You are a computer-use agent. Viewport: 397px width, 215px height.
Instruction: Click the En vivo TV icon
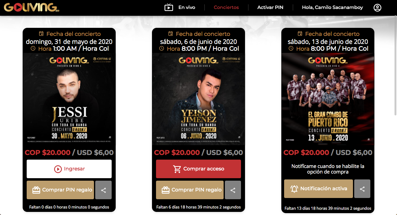click(x=169, y=7)
